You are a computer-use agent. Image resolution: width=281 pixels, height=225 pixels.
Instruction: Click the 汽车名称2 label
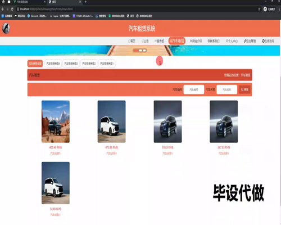pos(224,154)
